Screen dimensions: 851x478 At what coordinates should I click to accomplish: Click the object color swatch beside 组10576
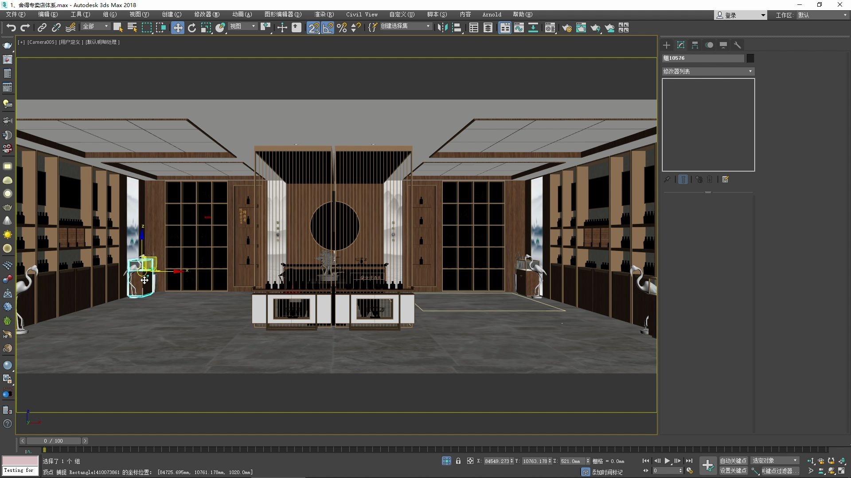click(x=750, y=58)
